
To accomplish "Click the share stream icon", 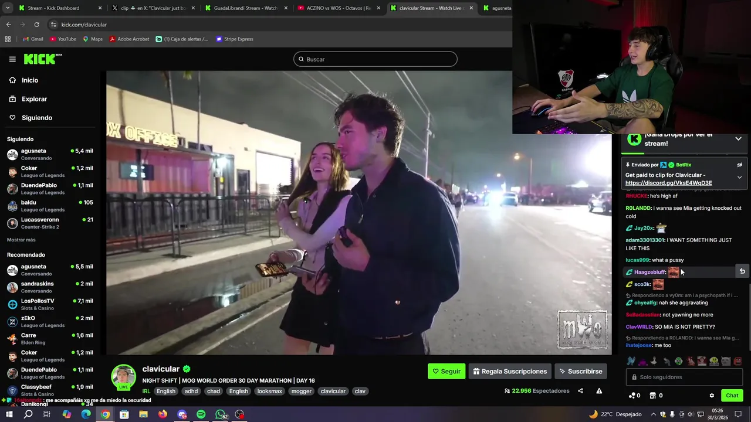I will point(580,391).
